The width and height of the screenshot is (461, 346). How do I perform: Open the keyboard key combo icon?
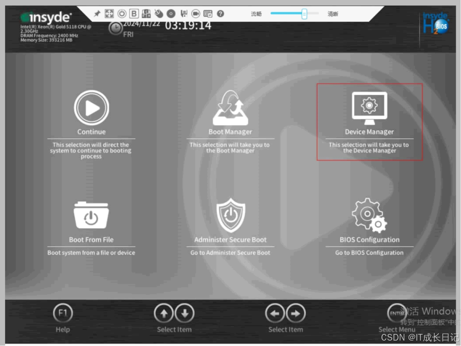(x=146, y=14)
